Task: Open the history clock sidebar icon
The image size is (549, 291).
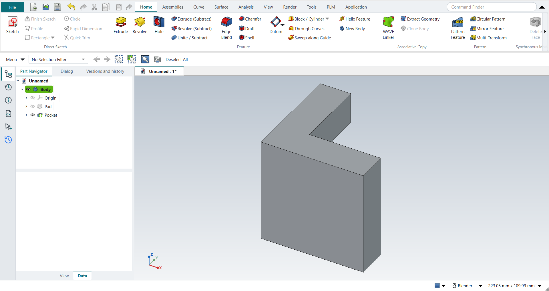Action: pos(8,87)
